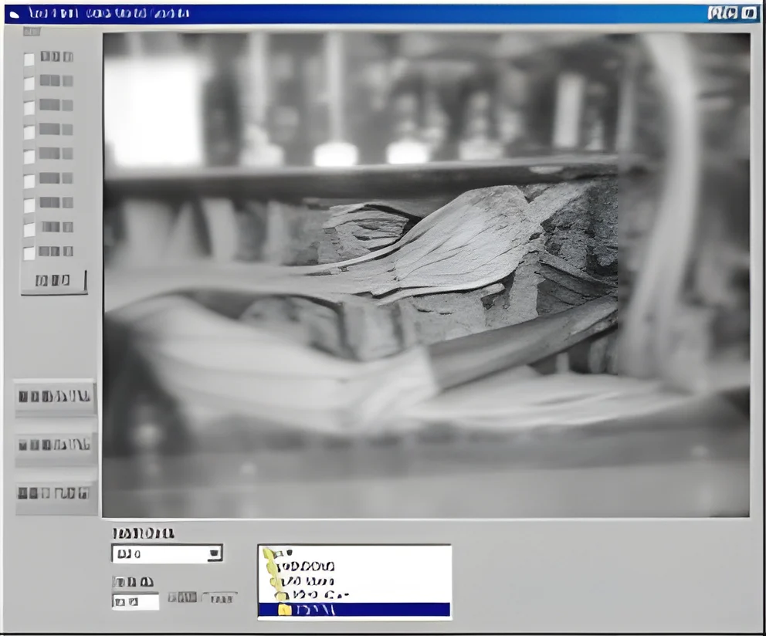Click the highlighted blue row in the folder tree
The image size is (766, 636).
(354, 610)
